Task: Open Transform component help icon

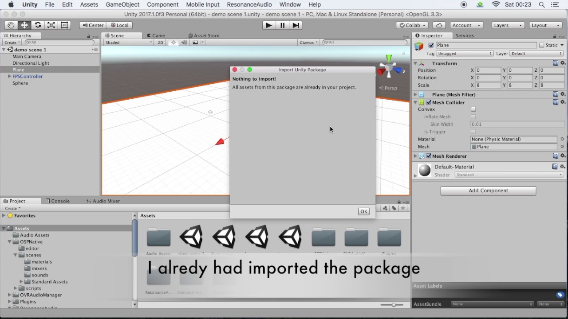Action: click(x=555, y=63)
